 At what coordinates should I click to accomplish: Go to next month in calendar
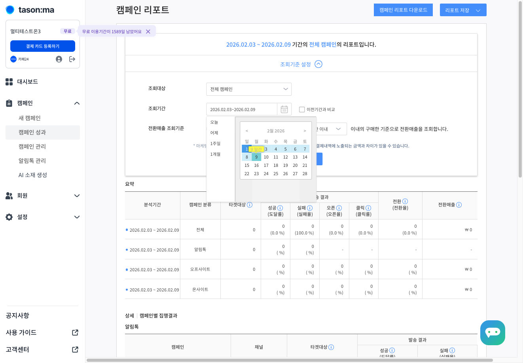(x=305, y=131)
